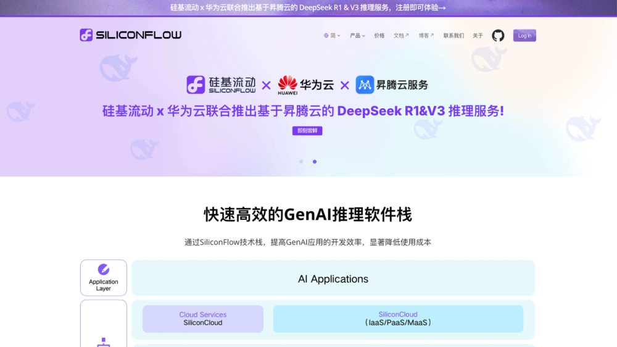Click the Log in button
Image resolution: width=617 pixels, height=347 pixels.
tap(524, 35)
